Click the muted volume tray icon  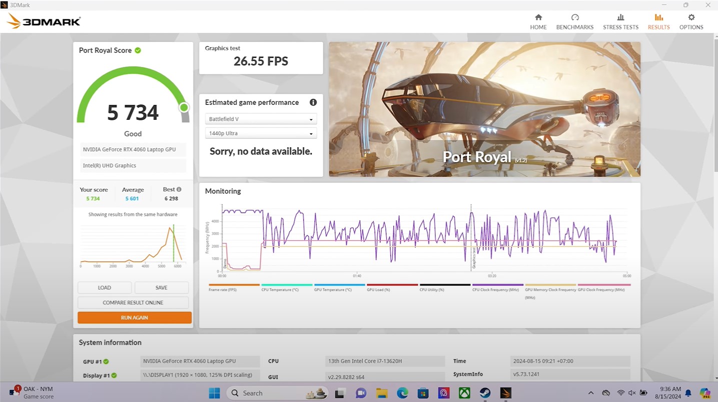(632, 393)
